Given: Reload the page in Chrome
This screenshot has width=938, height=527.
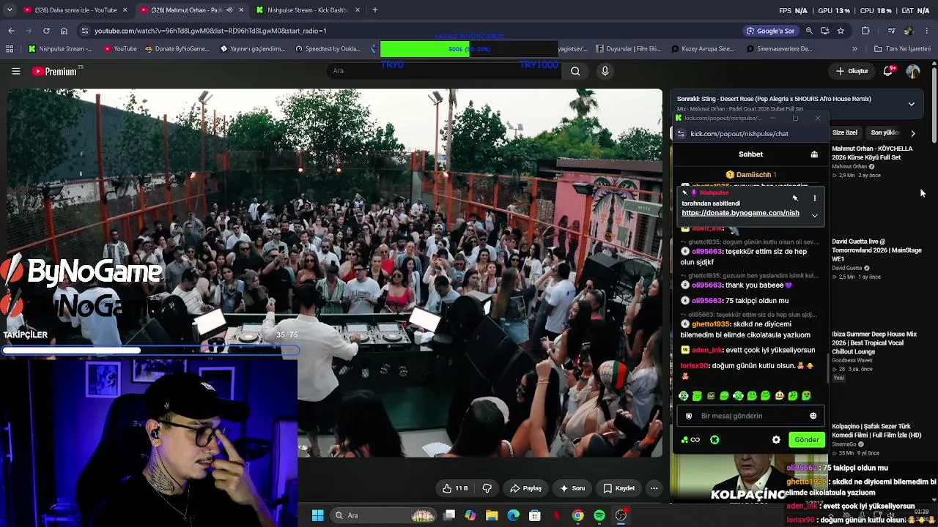Looking at the screenshot, I should (x=46, y=31).
